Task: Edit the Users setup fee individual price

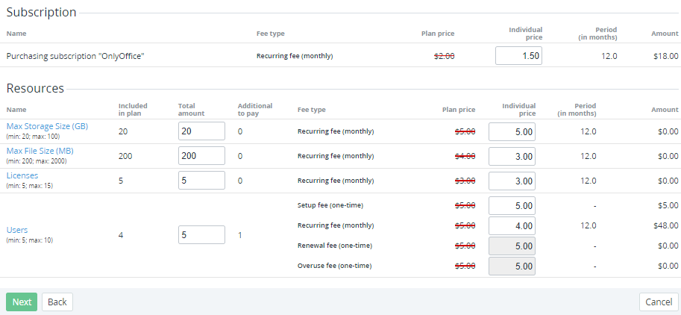Action: tap(512, 205)
